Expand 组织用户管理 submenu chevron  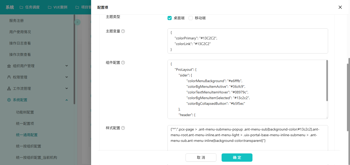point(67,66)
